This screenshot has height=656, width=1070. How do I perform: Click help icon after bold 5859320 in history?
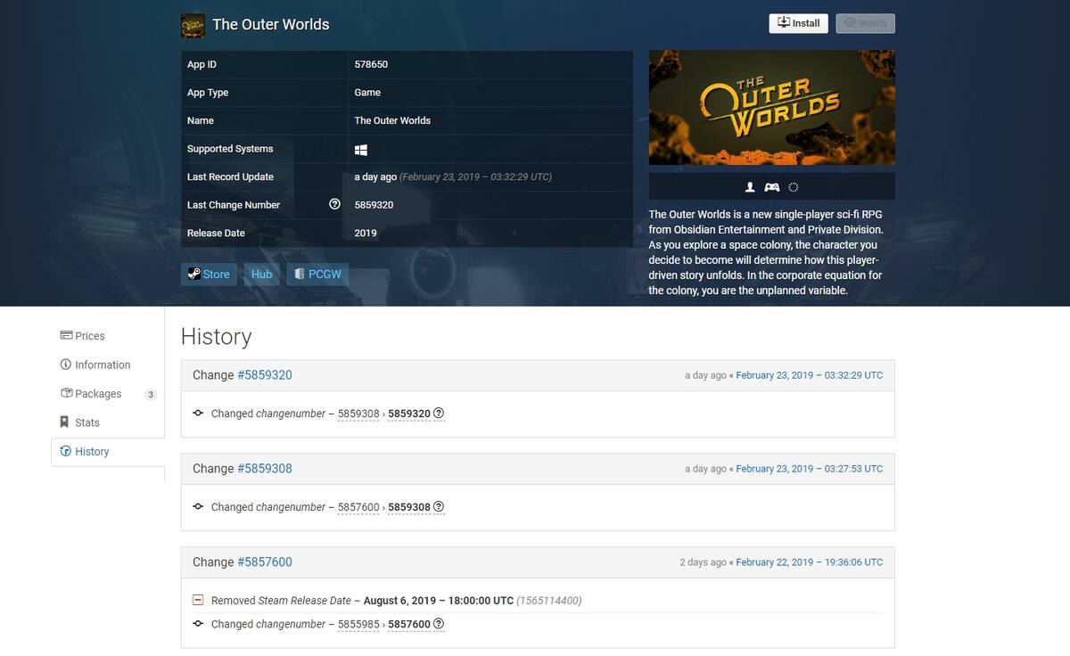[439, 414]
